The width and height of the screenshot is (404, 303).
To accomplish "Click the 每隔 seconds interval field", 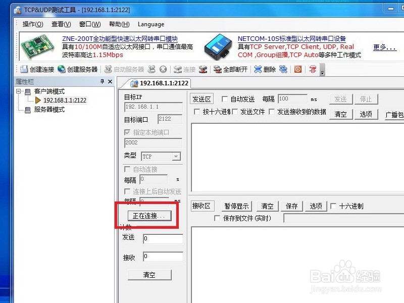I will tap(154, 179).
